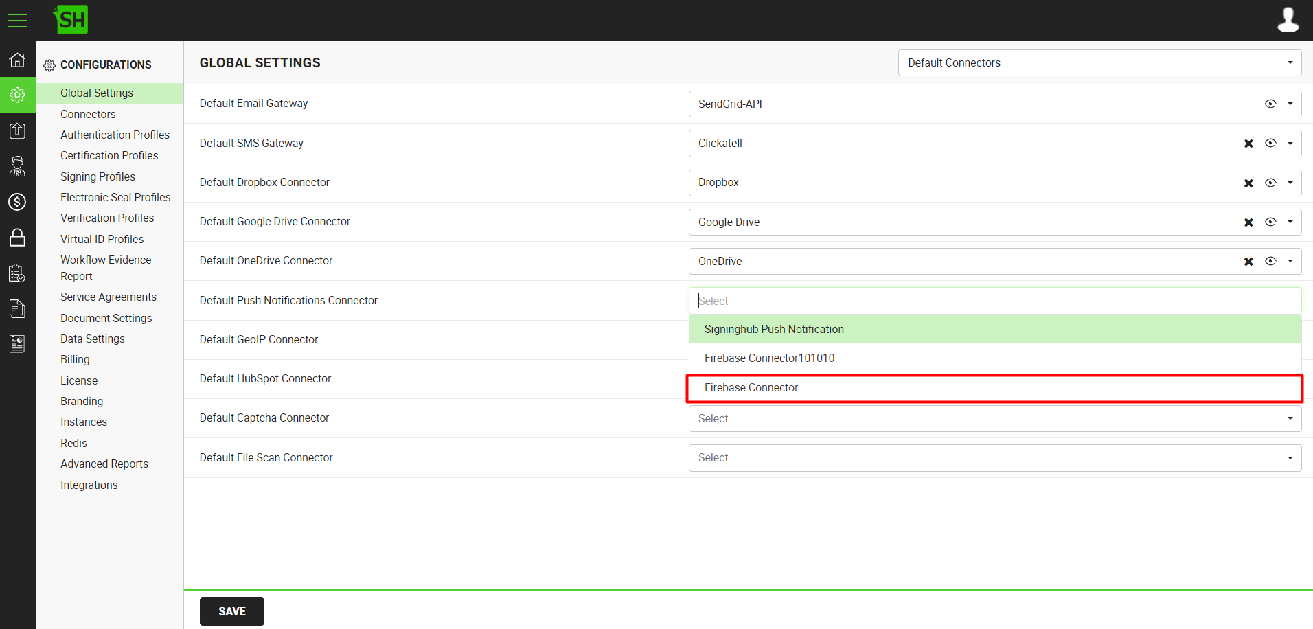The image size is (1313, 629).
Task: Select the green Configurations gear icon
Action: coord(17,95)
